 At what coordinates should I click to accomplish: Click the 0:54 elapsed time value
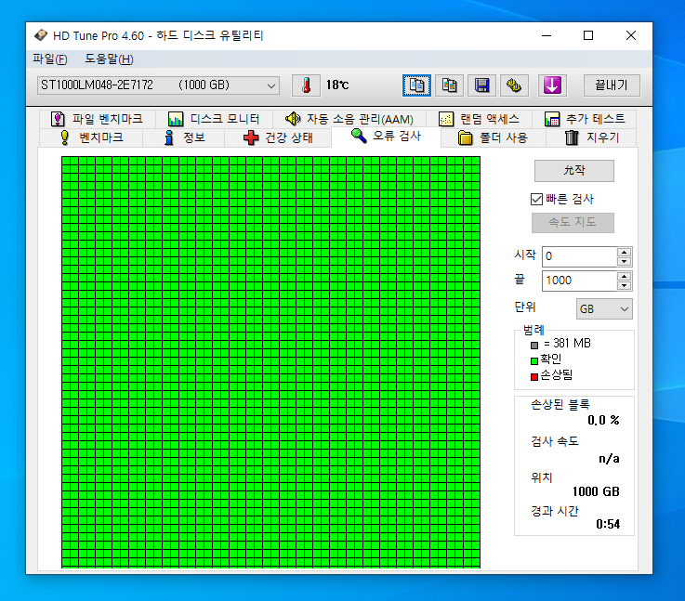tap(608, 524)
